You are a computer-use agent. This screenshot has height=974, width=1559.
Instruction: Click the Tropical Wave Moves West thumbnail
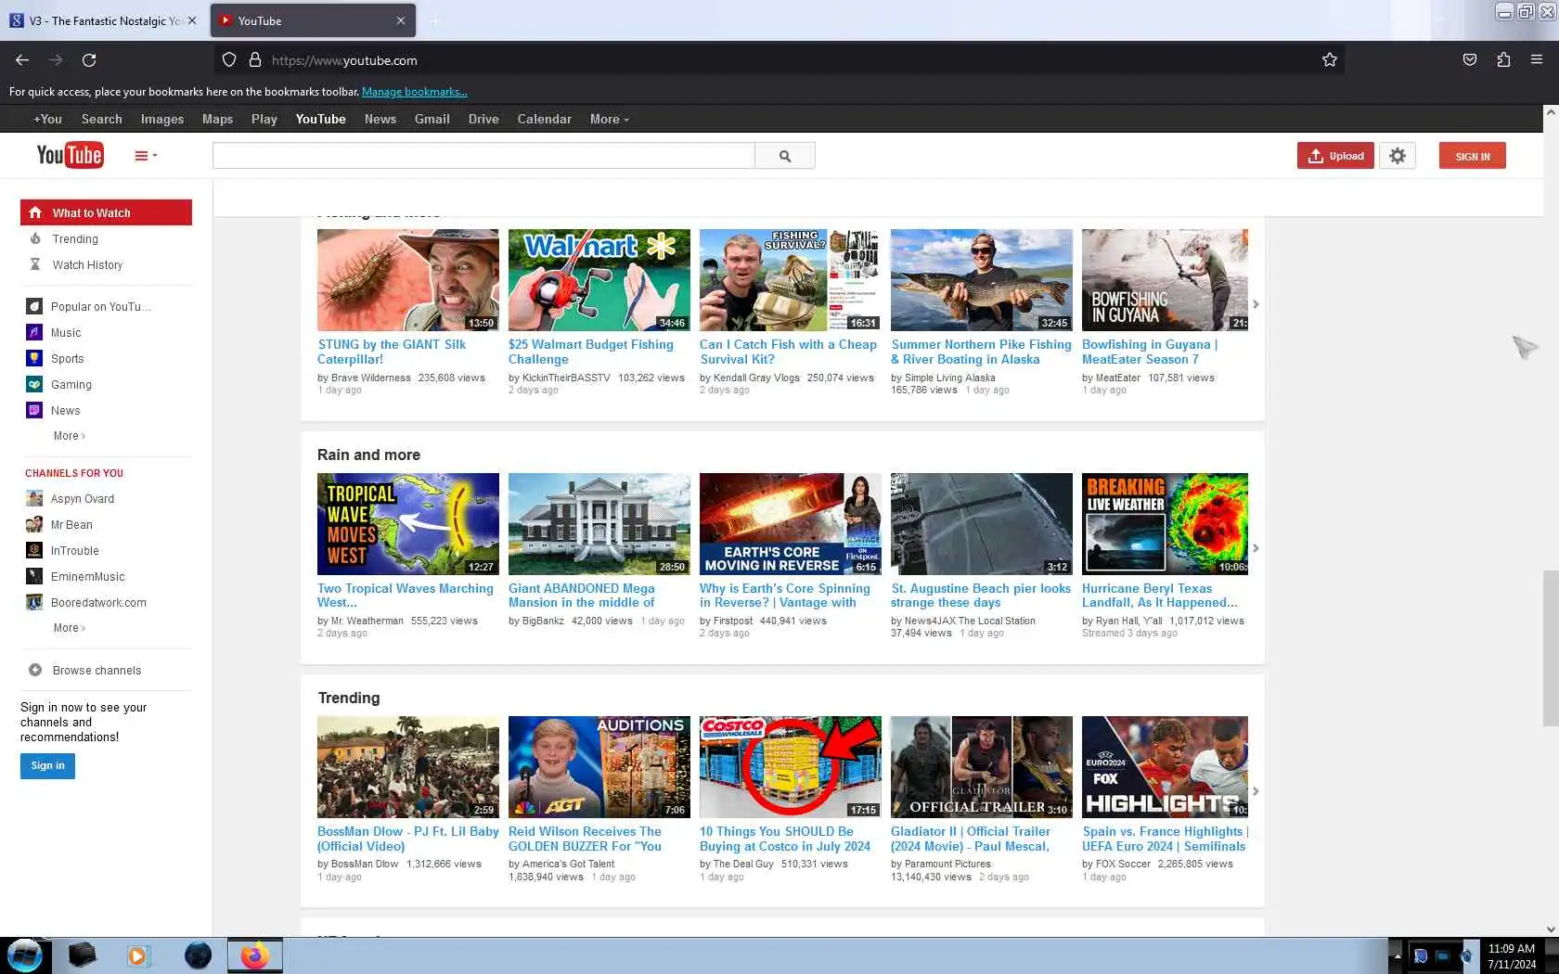[408, 524]
